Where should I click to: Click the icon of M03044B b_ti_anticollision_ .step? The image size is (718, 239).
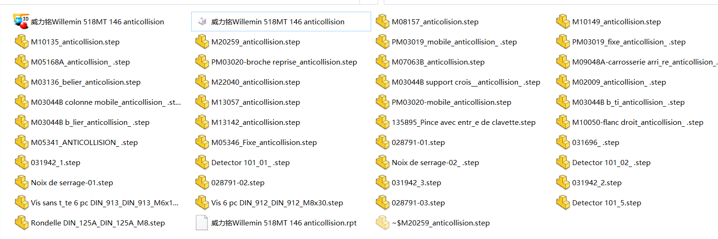(563, 102)
